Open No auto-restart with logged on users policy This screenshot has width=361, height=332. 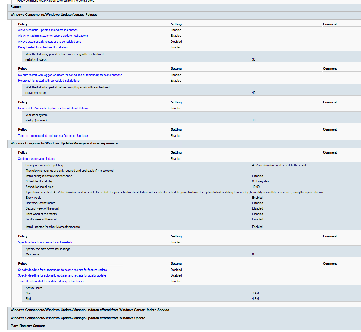pos(70,75)
